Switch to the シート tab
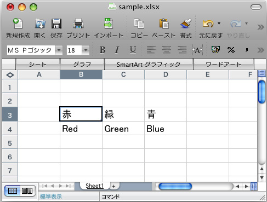 pos(38,64)
